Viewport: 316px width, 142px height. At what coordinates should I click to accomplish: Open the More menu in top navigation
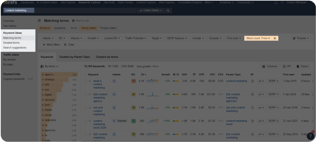tap(209, 2)
